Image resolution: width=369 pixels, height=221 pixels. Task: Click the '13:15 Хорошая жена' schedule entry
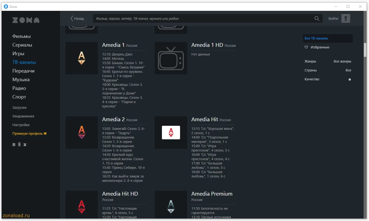click(213, 131)
